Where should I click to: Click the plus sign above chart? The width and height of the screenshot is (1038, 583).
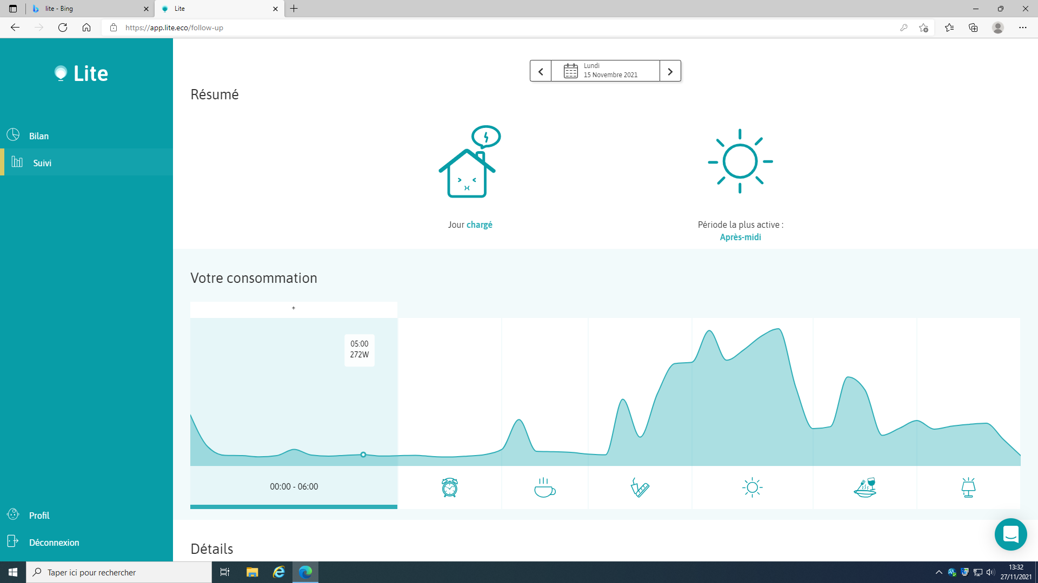tap(294, 308)
